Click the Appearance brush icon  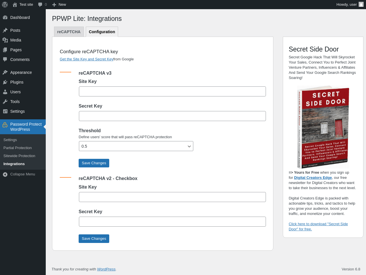pyautogui.click(x=5, y=72)
